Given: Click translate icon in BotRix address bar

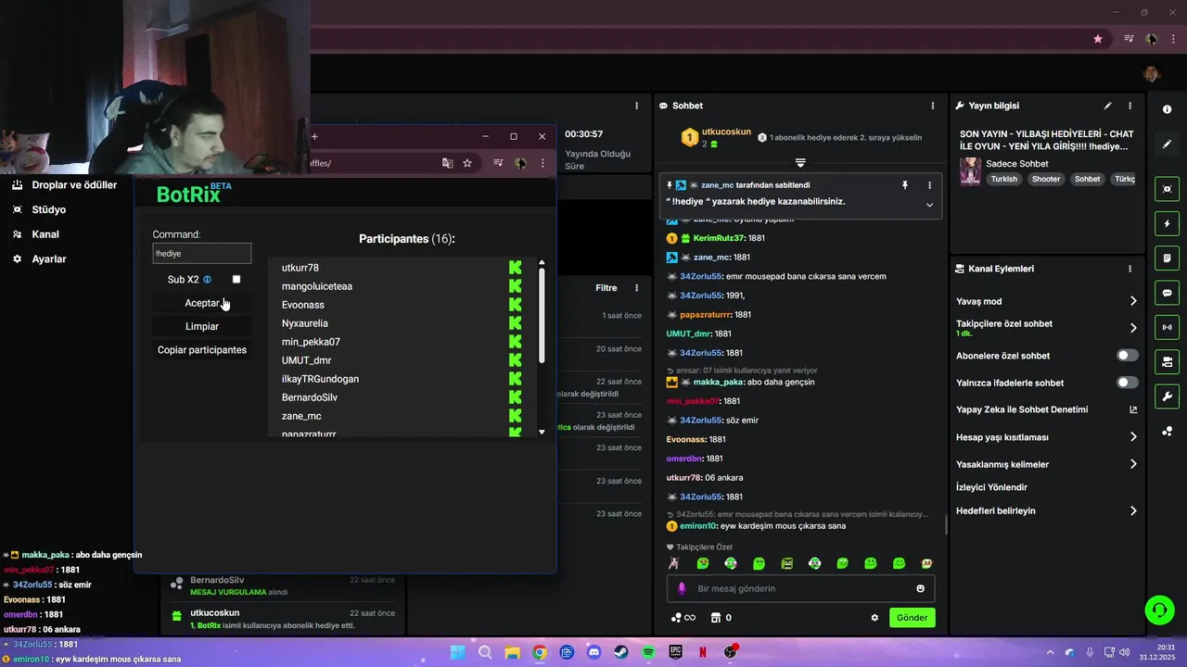Looking at the screenshot, I should point(447,163).
